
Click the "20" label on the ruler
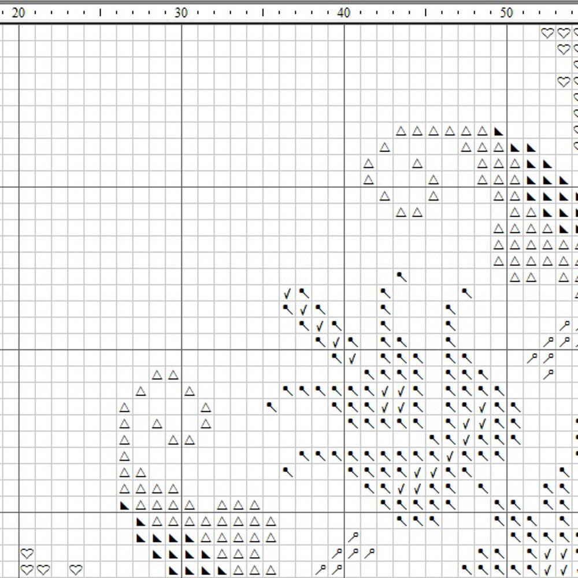tap(18, 13)
